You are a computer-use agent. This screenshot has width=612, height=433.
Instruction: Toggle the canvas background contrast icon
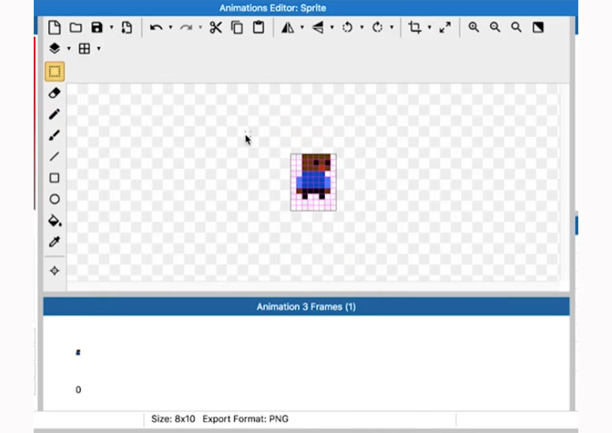[538, 27]
